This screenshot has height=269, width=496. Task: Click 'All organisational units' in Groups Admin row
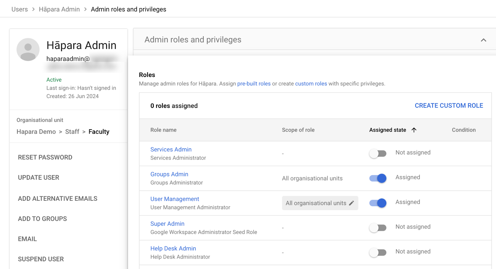pyautogui.click(x=312, y=178)
